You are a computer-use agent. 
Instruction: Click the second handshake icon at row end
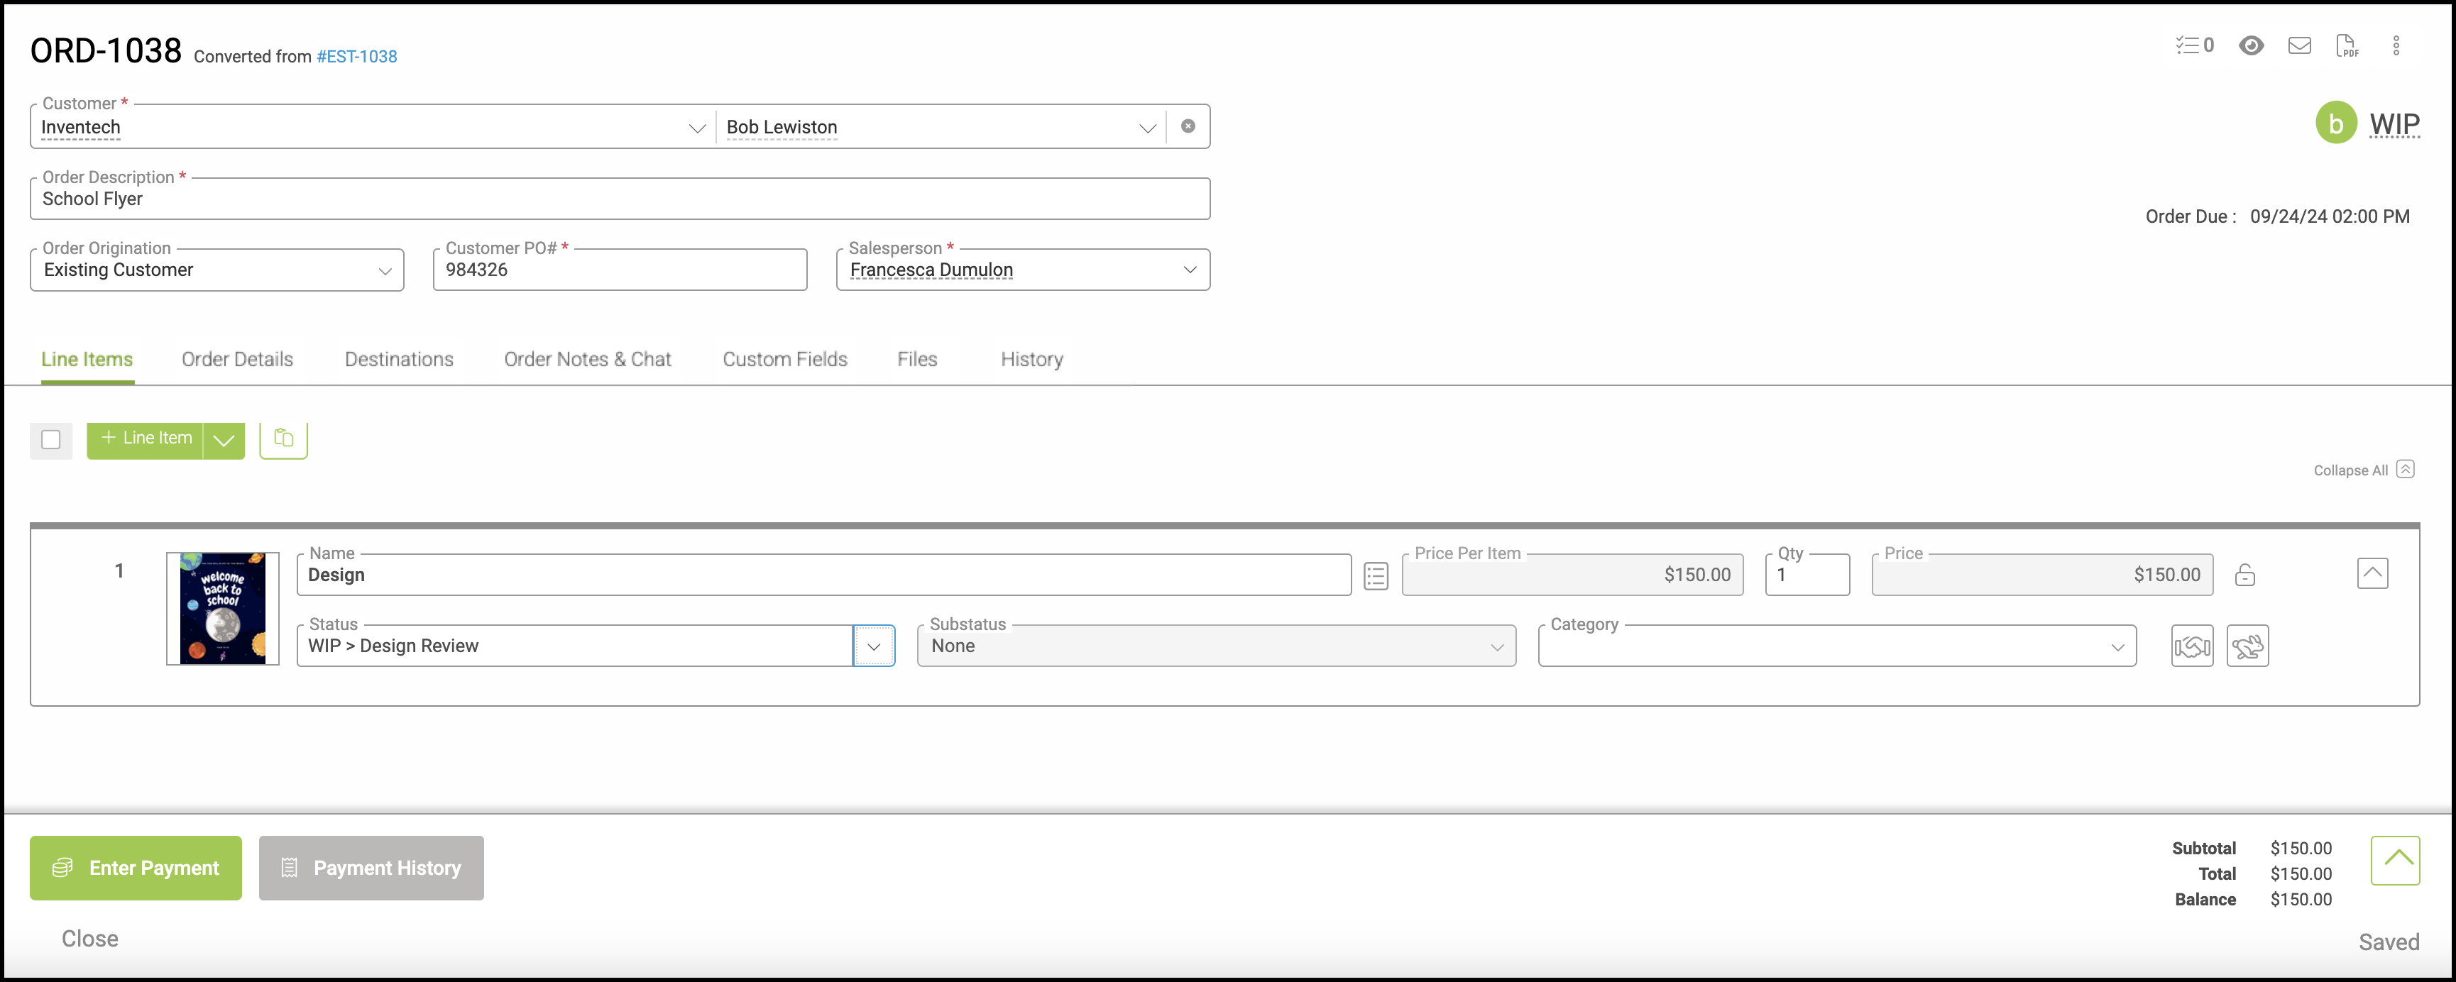(x=2247, y=646)
